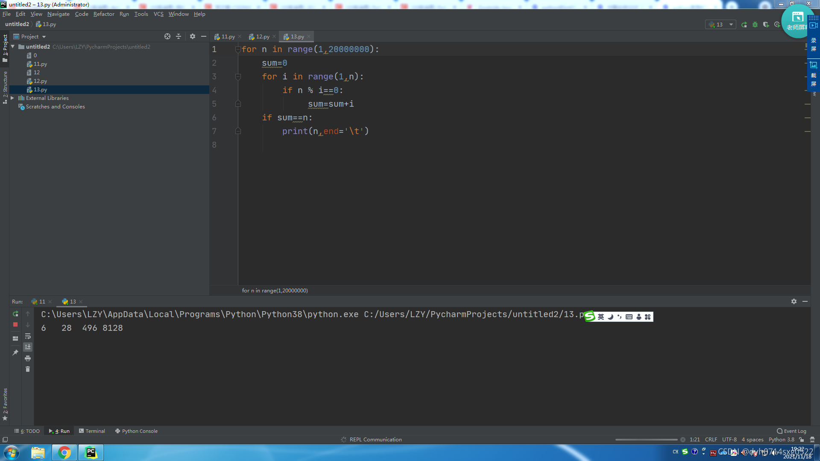Open the Navigate menu
Image resolution: width=820 pixels, height=461 pixels.
(x=59, y=14)
